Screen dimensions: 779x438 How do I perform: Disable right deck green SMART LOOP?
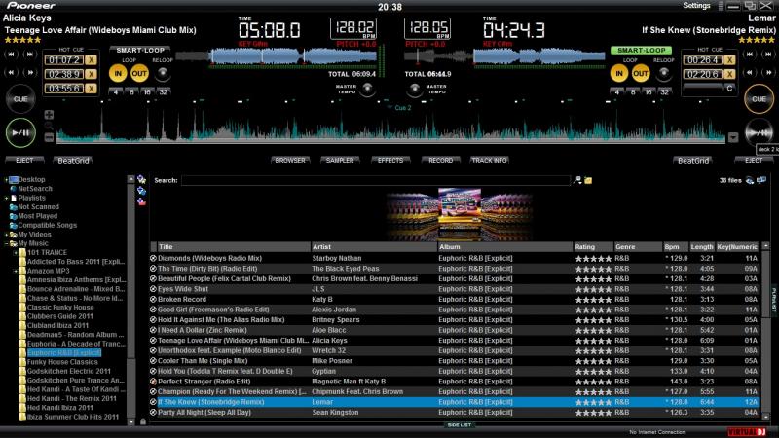642,51
